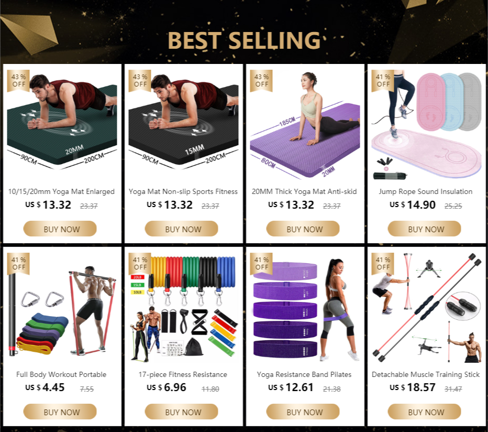Viewport: 488px width, 432px height.
Task: Buy the 10/15/20mm Yoga Mat Enlarged
Action: click(x=60, y=229)
